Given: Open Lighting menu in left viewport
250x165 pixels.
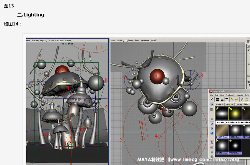Looking at the screenshot, I should (x=44, y=40).
